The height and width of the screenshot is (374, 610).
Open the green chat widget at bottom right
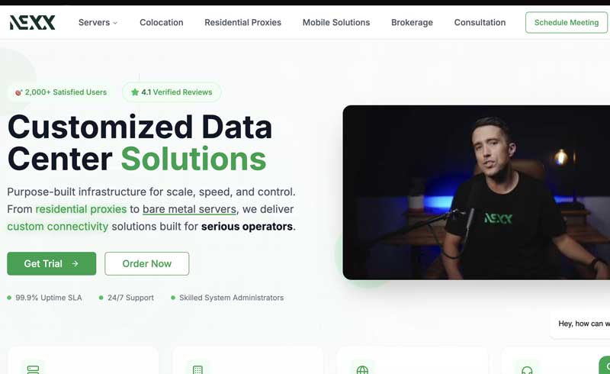tap(605, 366)
